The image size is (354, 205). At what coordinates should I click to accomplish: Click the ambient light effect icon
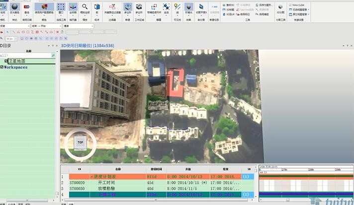click(189, 7)
